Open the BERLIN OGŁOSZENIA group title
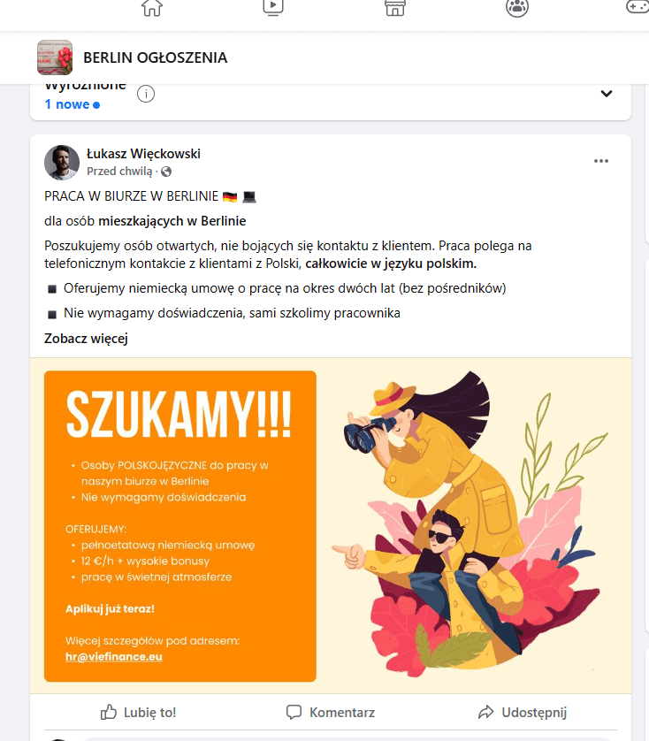The image size is (649, 741). 155,57
